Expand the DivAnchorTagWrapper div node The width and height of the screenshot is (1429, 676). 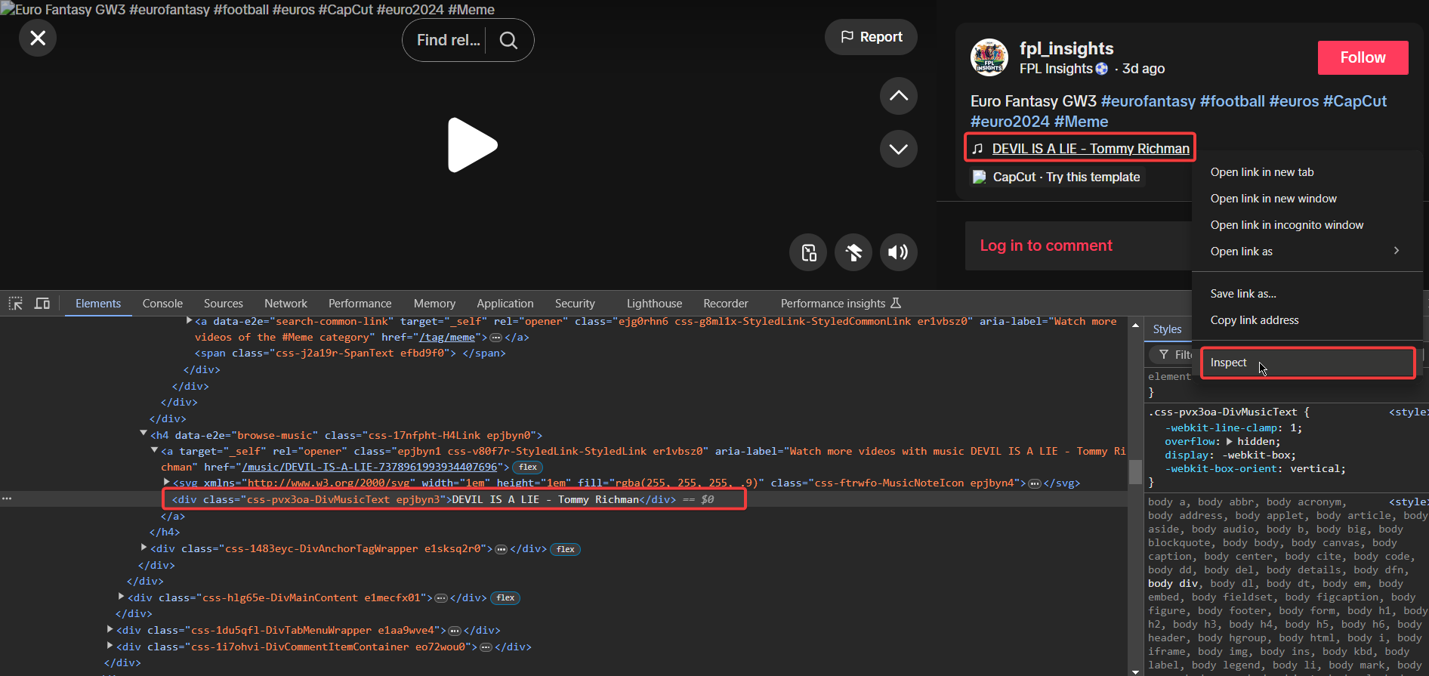coord(144,548)
